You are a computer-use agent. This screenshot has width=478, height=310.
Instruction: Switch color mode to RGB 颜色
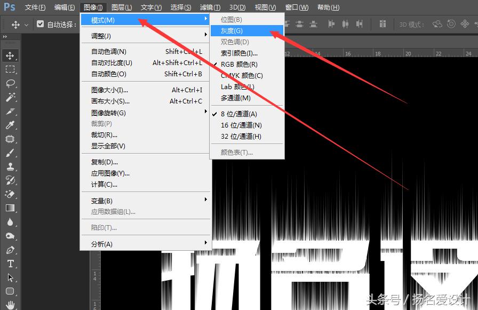240,64
